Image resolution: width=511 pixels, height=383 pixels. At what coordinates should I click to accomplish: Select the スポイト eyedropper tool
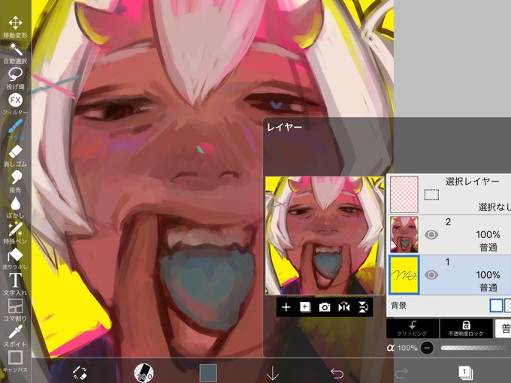[x=15, y=336]
